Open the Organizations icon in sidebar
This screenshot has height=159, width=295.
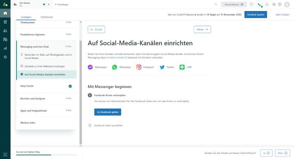click(5, 39)
